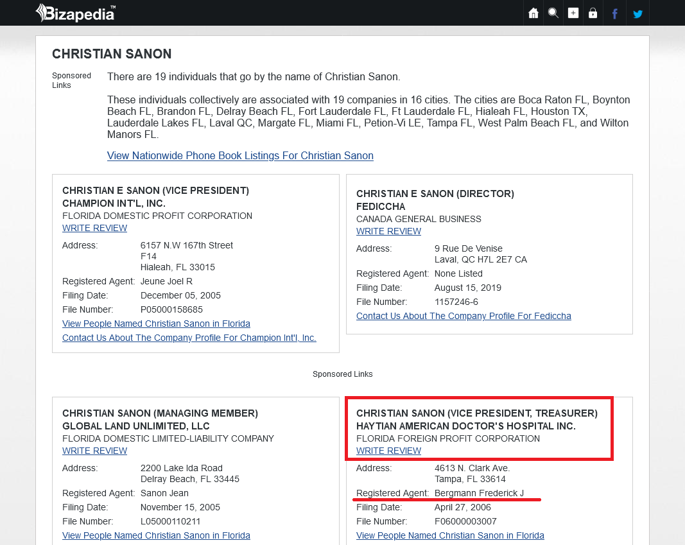Click the Bizapedia logo

click(76, 13)
